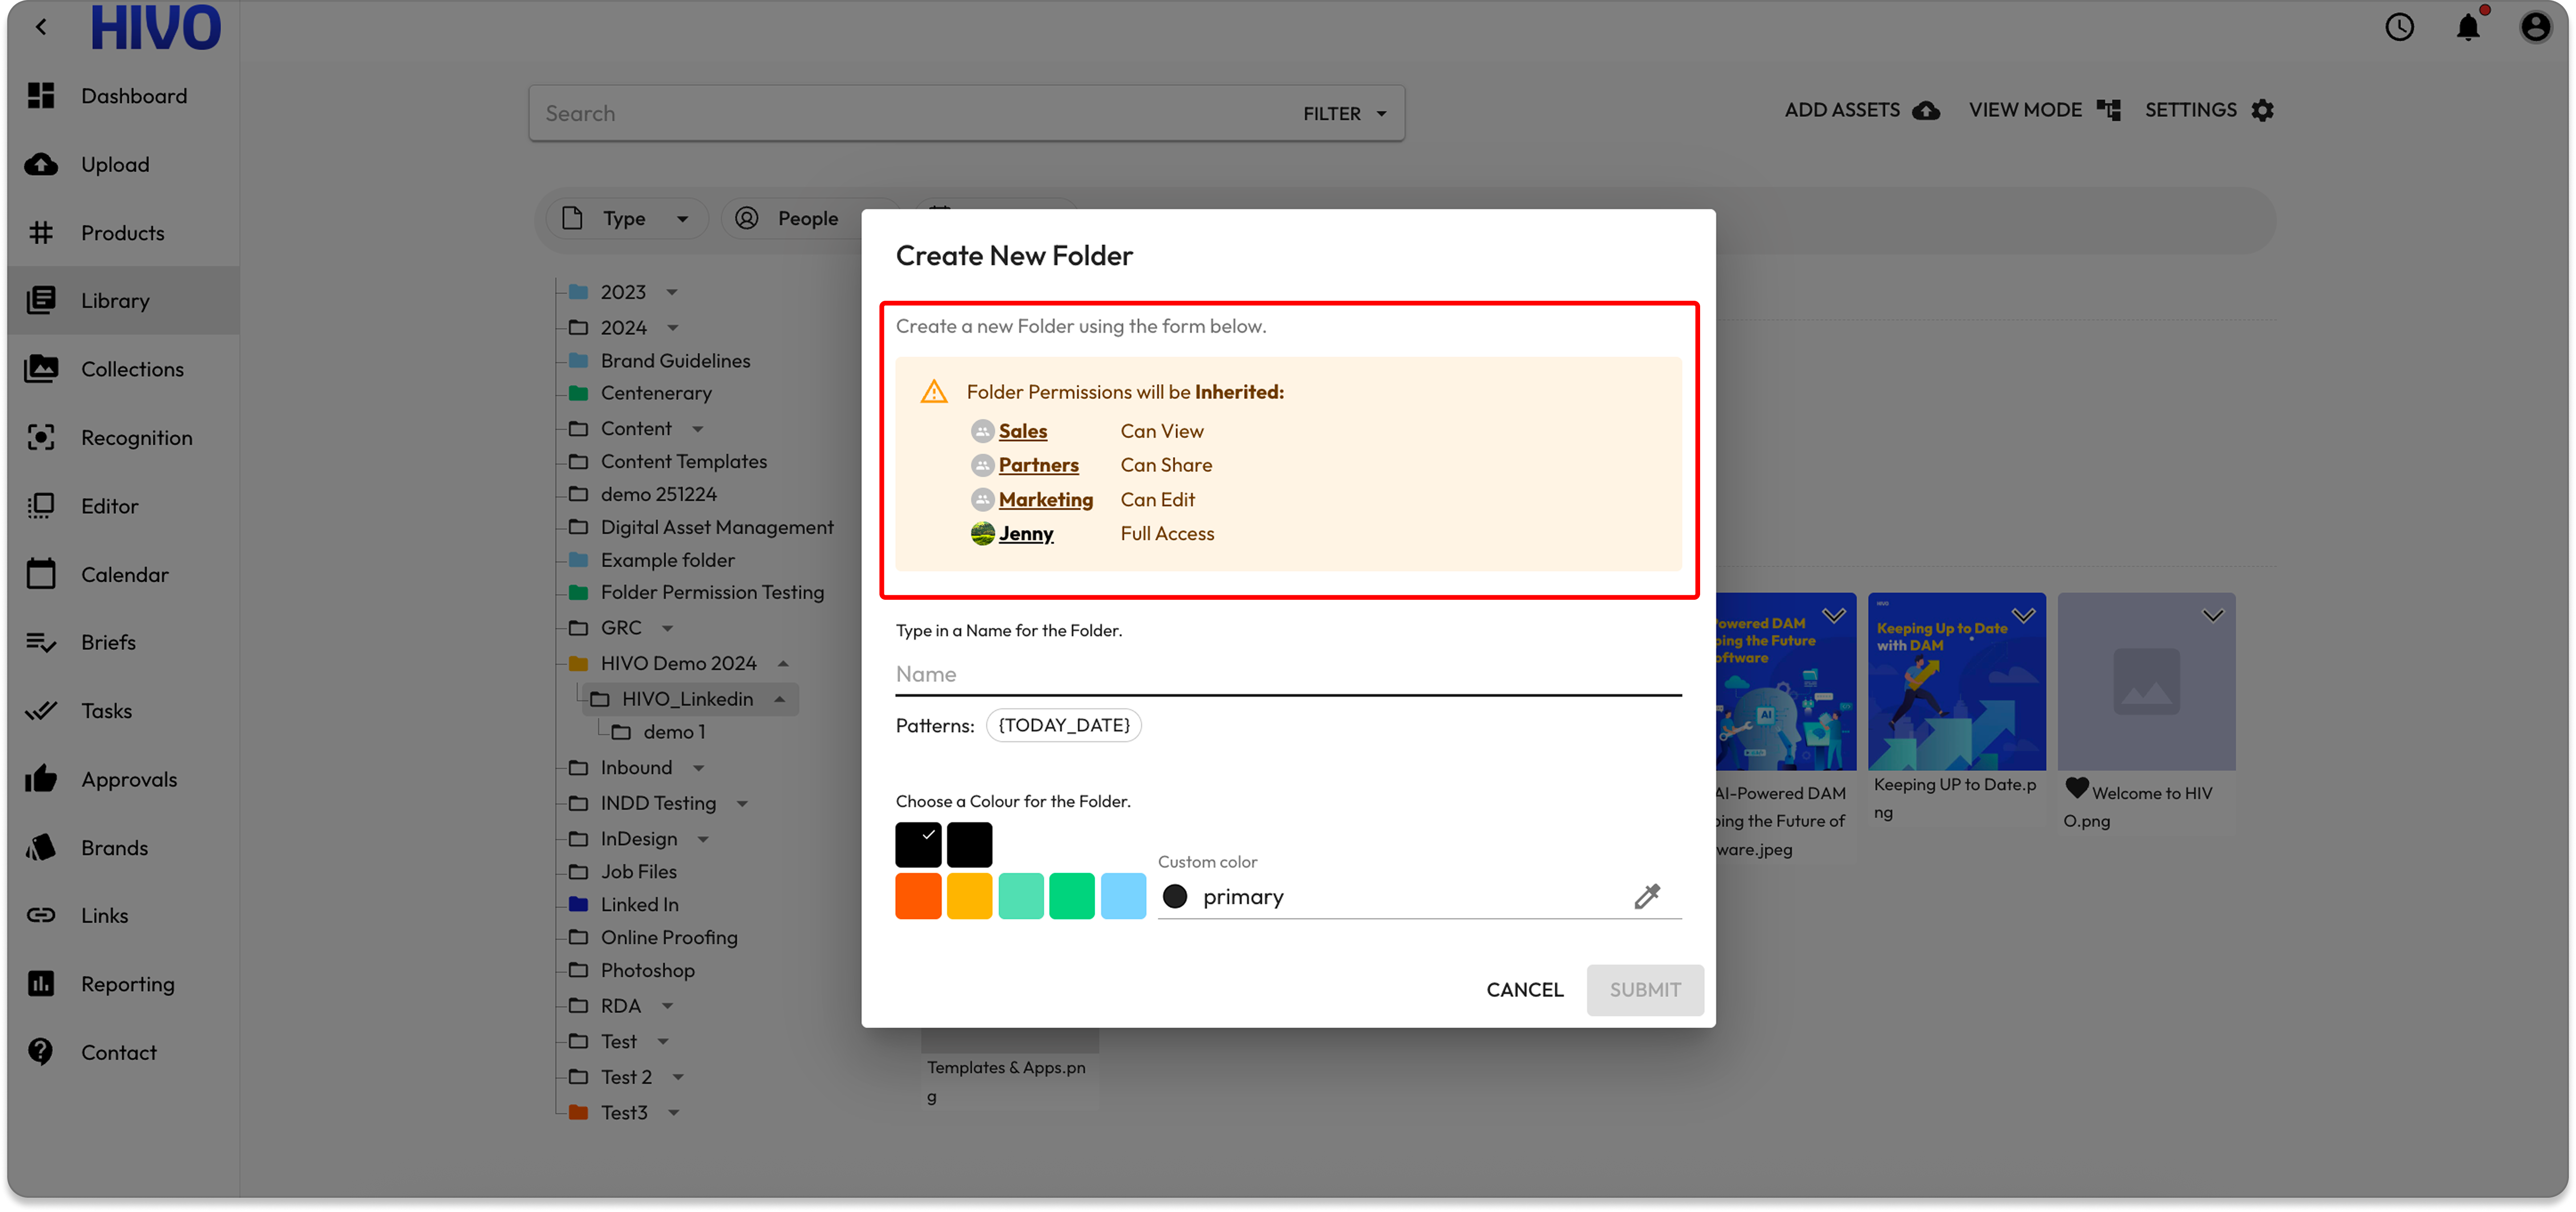Image resolution: width=2576 pixels, height=1212 pixels.
Task: Click the Add Assets cloud icon
Action: [x=1925, y=111]
